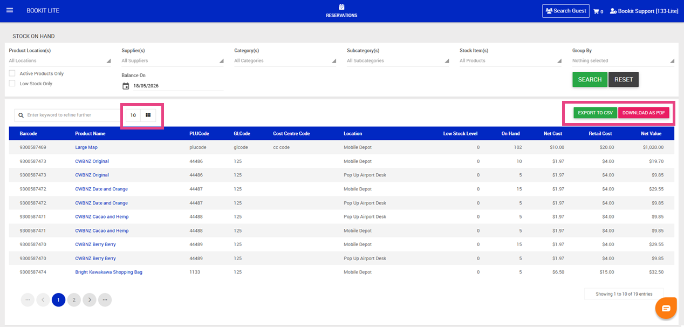Viewport: 684px width, 327px height.
Task: Toggle the column grid view icon
Action: pos(148,115)
